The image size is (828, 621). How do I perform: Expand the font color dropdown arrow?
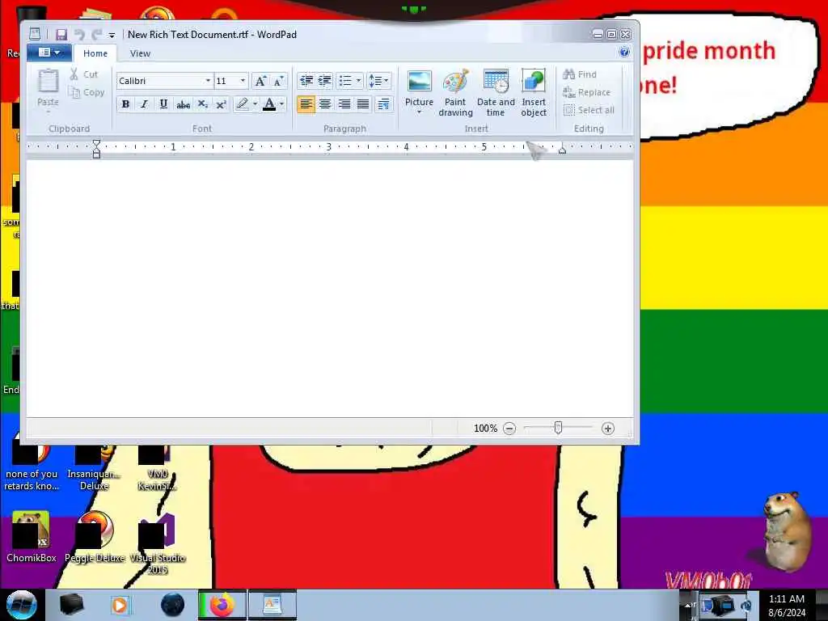click(282, 104)
